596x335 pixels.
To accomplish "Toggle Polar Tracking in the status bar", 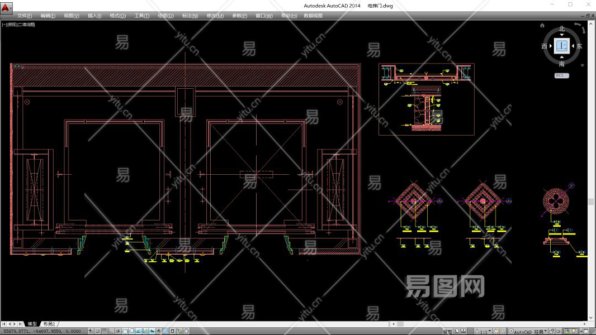I will pos(118,331).
